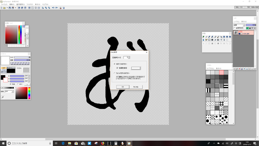Select the レイヤ0 layer thumbnail
This screenshot has height=146, width=259.
235,33
